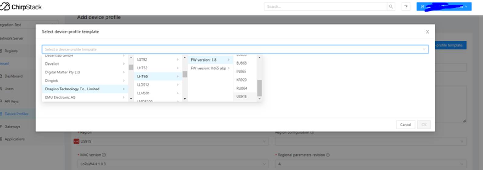
Task: Click the search magnifier button
Action: click(x=391, y=6)
